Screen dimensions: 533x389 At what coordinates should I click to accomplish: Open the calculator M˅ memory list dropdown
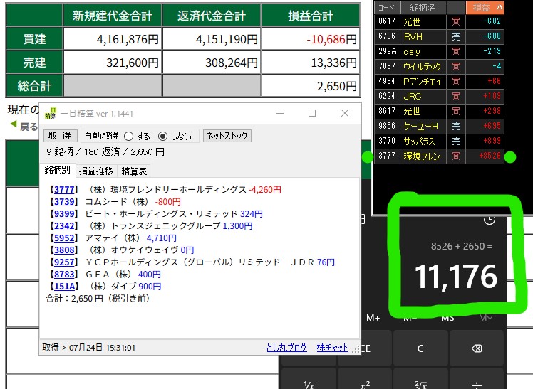point(485,318)
